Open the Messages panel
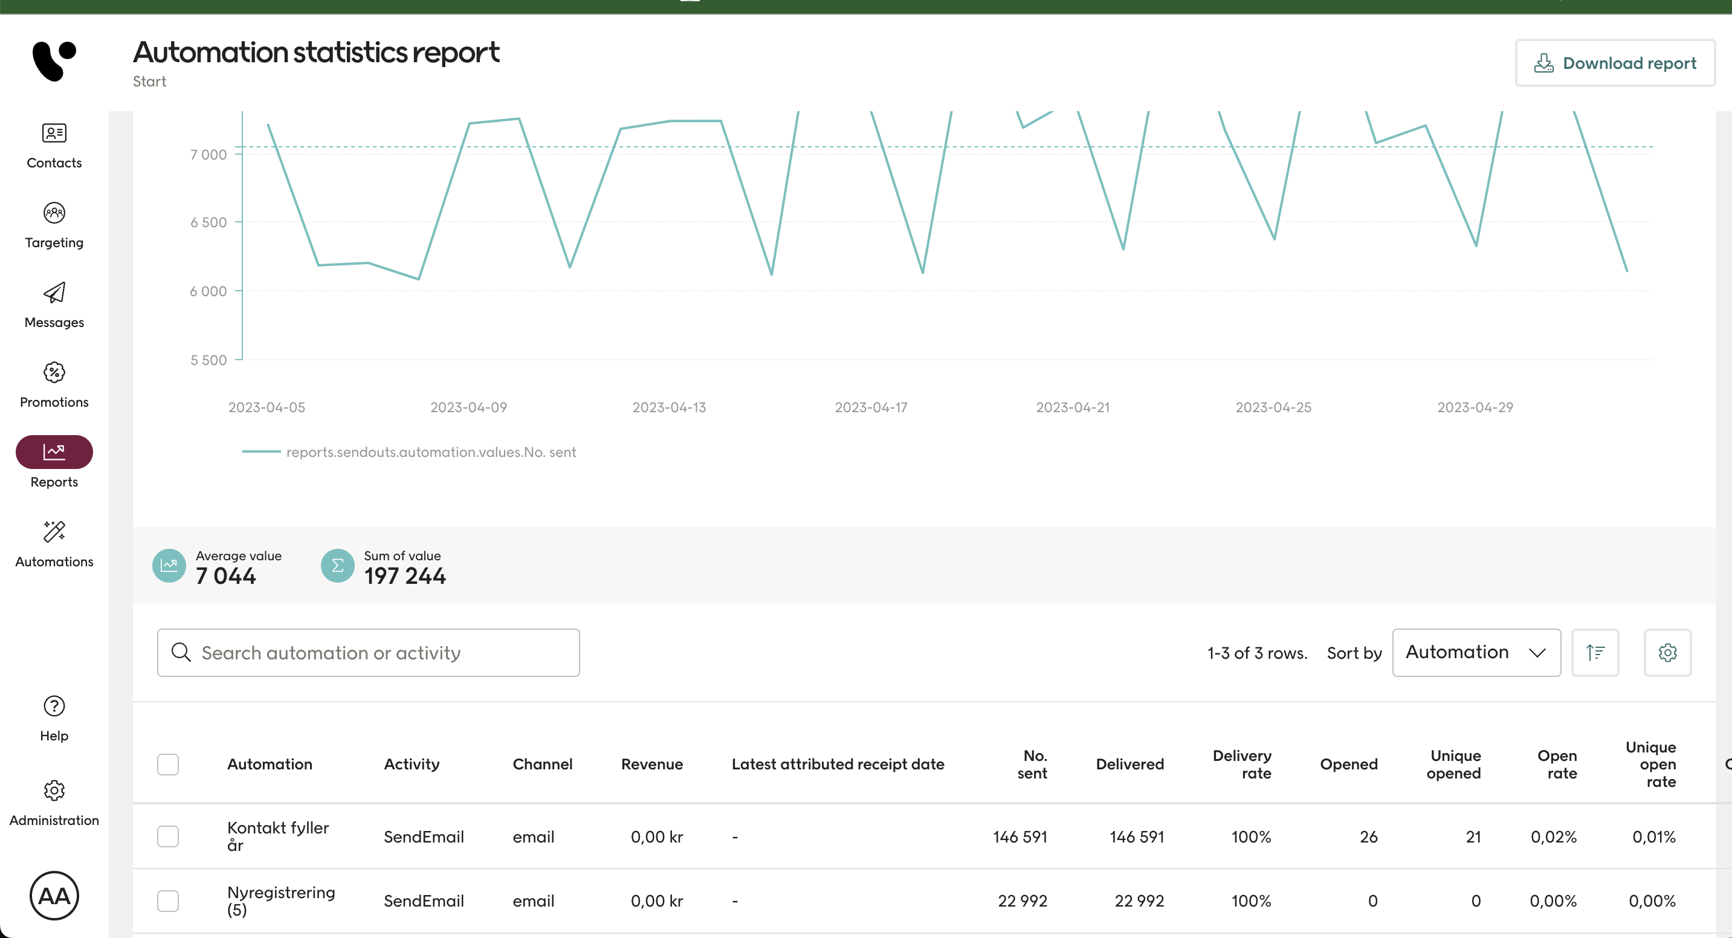 coord(54,304)
